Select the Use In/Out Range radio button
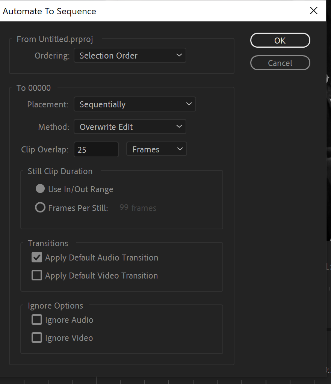This screenshot has width=331, height=384. tap(40, 189)
